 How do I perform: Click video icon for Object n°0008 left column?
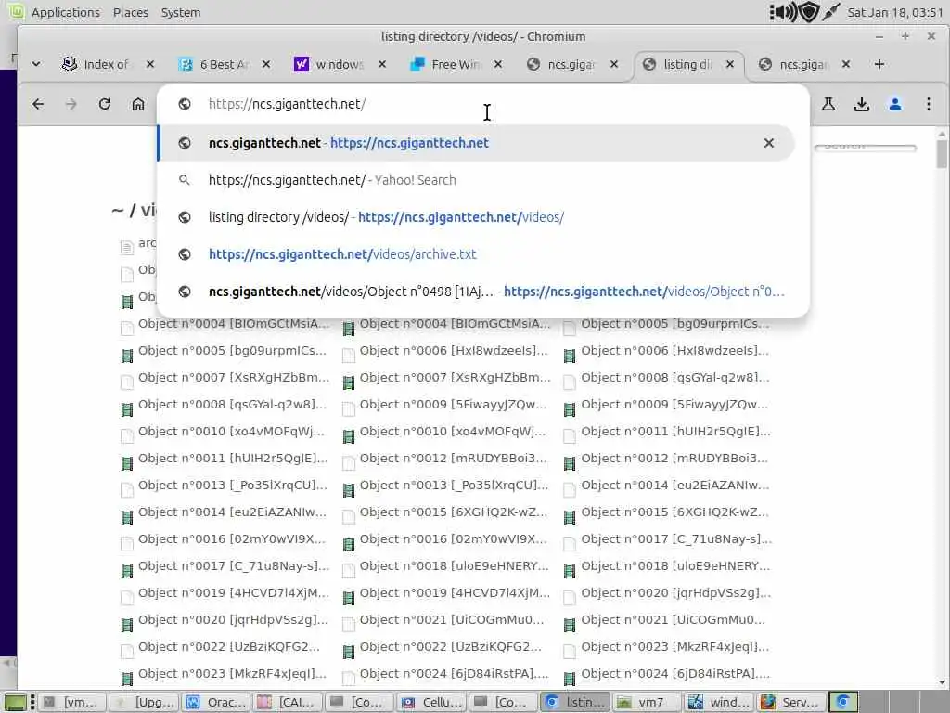tap(126, 409)
